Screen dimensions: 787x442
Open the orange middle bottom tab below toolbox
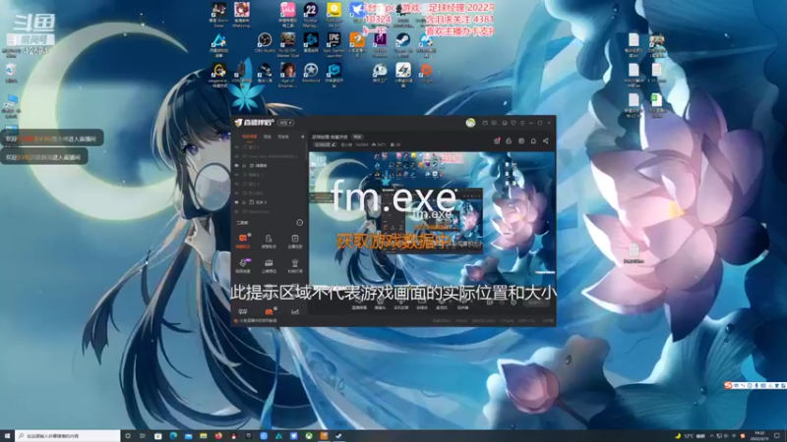pyautogui.click(x=269, y=311)
